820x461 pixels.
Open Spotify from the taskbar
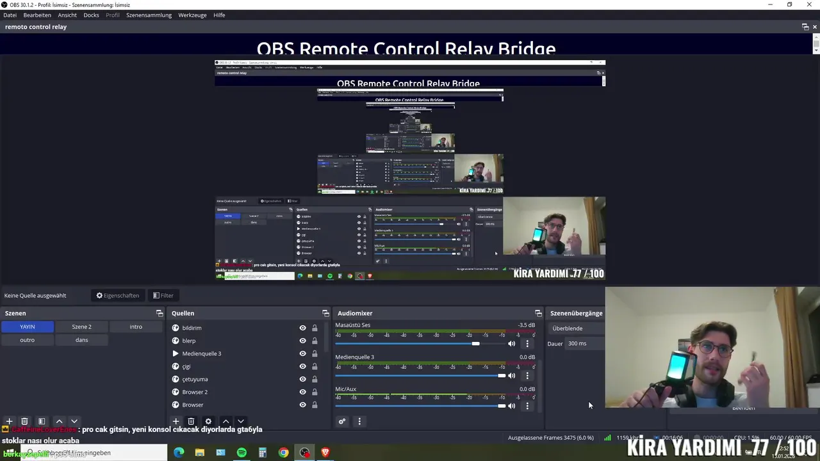(x=242, y=453)
